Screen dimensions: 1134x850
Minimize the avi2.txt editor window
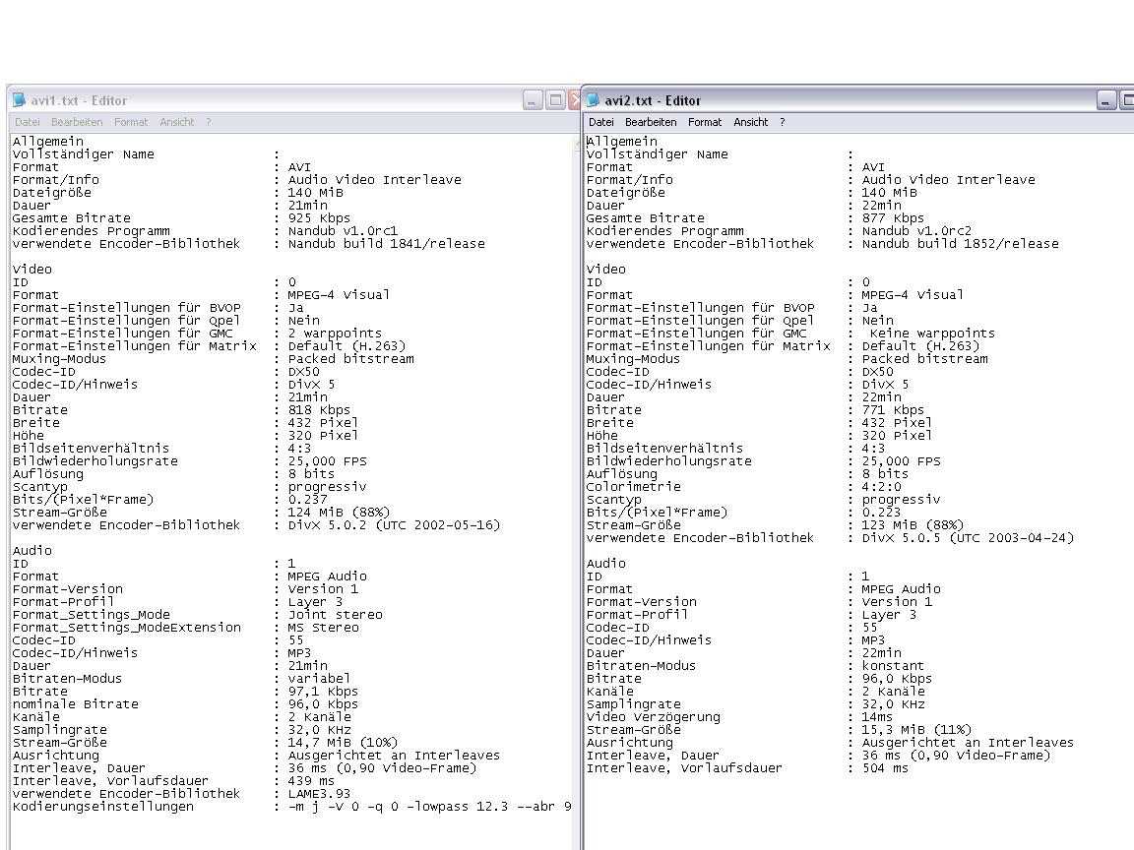click(x=1106, y=100)
